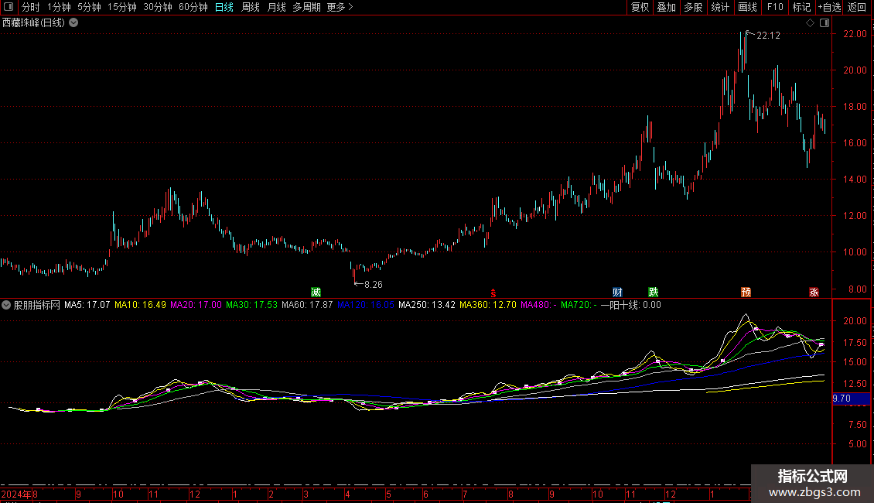Switch to 月线 monthly chart
This screenshot has width=874, height=503.
point(276,7)
